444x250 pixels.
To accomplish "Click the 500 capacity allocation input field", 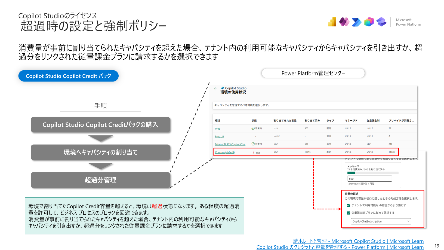I will [x=369, y=179].
